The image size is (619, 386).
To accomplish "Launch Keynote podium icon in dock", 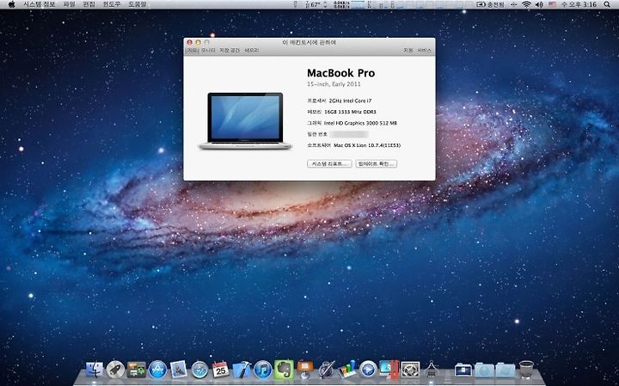I will click(x=304, y=370).
